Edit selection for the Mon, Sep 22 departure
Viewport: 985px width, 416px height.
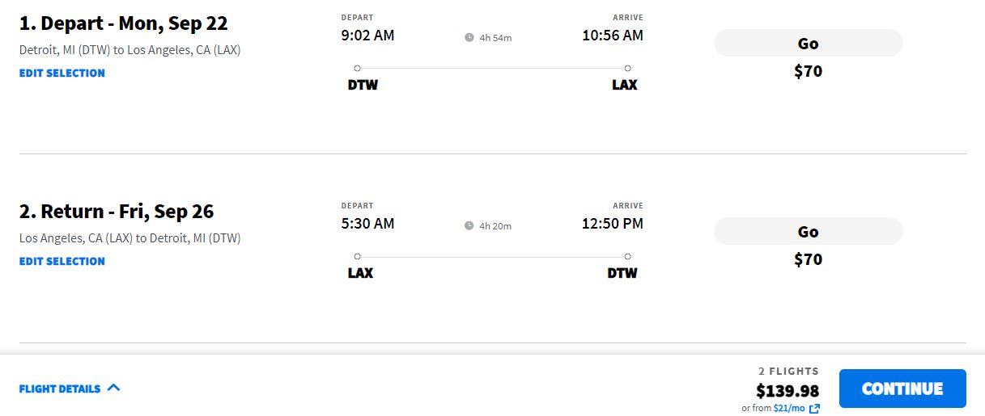[62, 73]
